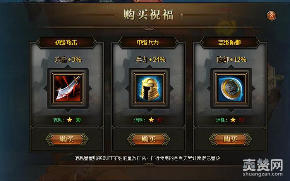Click the BUFF star ranking notice text
Image resolution: width=290 pixels, height=181 pixels.
coord(147,158)
